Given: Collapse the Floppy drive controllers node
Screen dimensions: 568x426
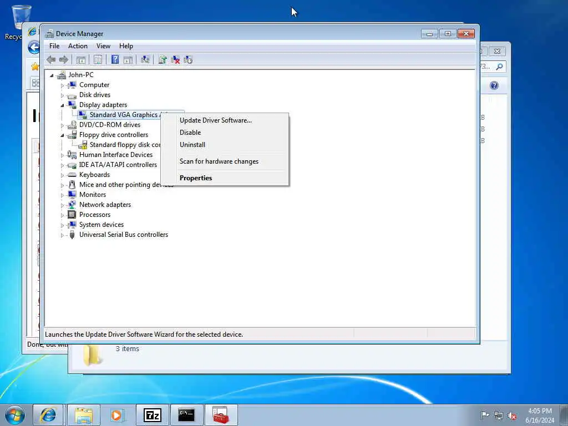Looking at the screenshot, I should click(62, 135).
